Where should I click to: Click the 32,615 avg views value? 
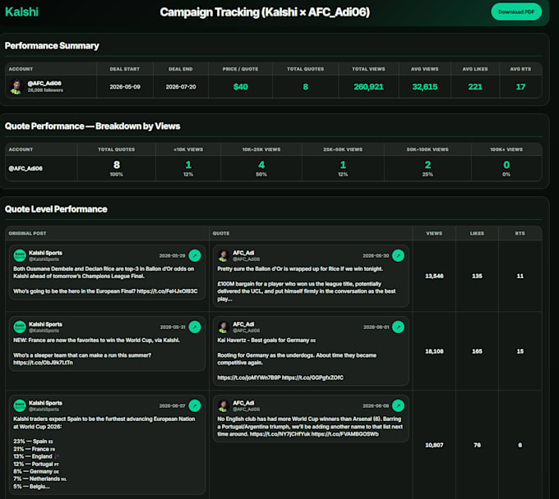(425, 87)
